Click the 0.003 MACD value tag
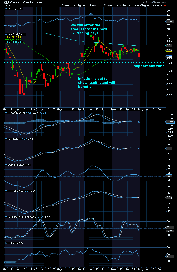 [170, 121]
